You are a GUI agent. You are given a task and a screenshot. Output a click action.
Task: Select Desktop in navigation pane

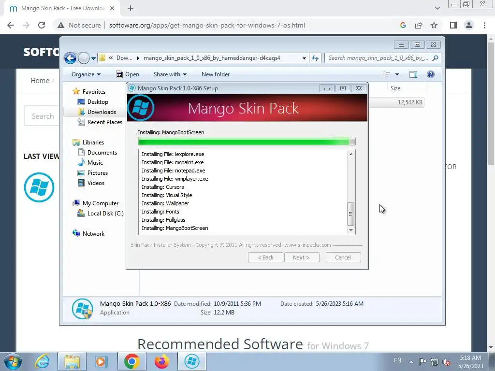[98, 101]
